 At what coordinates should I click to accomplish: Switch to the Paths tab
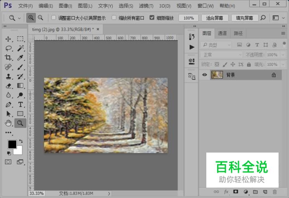point(238,33)
